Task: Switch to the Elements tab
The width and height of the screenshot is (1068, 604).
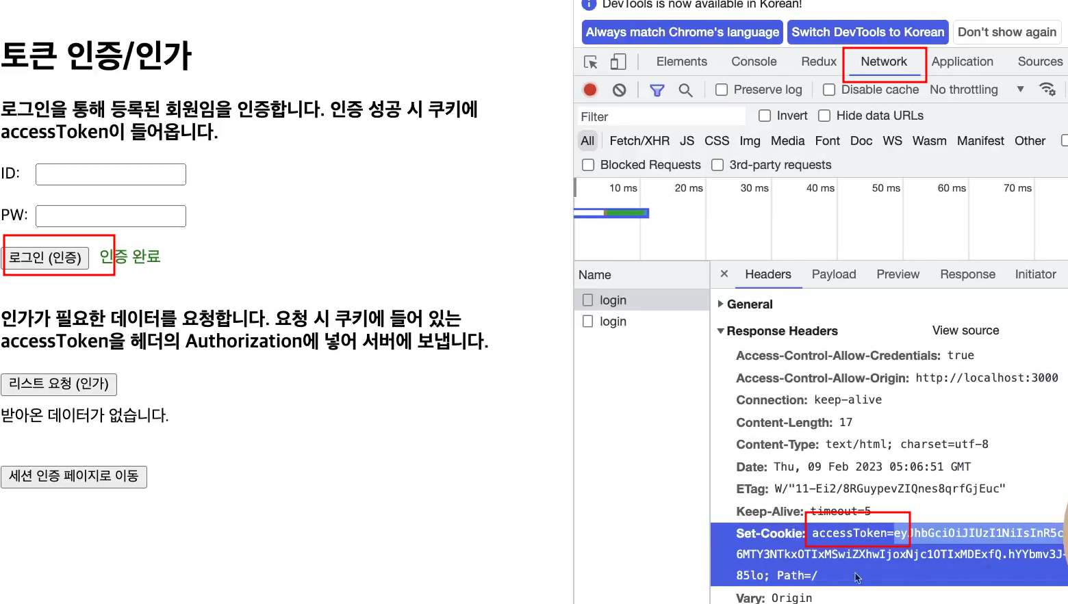Action: tap(681, 62)
